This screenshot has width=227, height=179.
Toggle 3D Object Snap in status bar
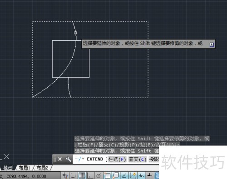point(116,175)
